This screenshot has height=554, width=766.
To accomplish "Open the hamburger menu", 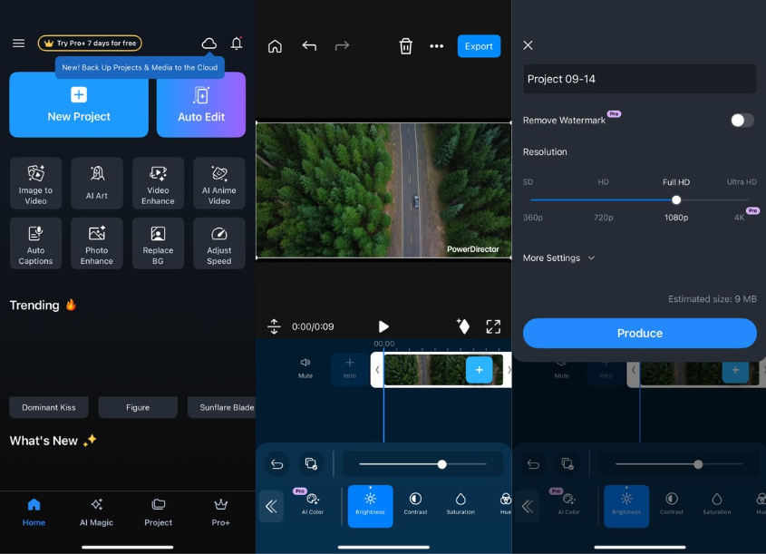I will pos(18,43).
